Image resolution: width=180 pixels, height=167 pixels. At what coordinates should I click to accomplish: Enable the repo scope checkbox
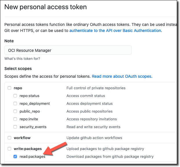point(10,88)
